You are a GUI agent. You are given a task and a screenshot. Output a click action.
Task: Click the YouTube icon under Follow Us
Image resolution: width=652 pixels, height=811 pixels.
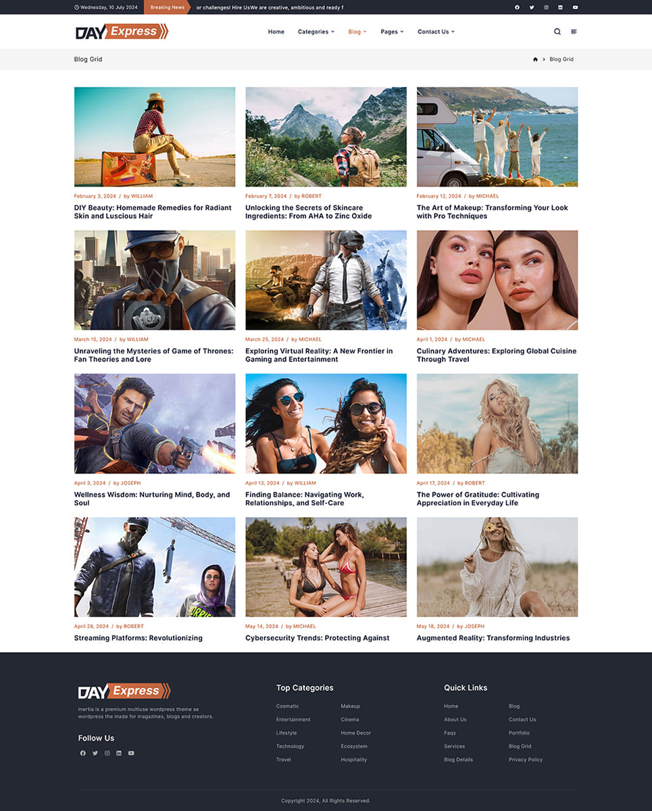click(x=131, y=753)
